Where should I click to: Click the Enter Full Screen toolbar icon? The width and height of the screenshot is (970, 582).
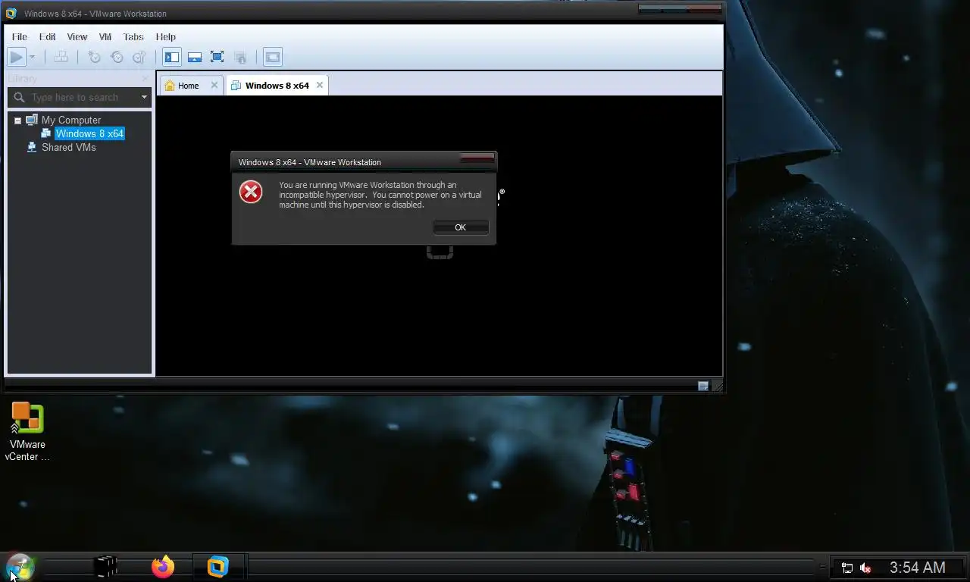point(217,57)
